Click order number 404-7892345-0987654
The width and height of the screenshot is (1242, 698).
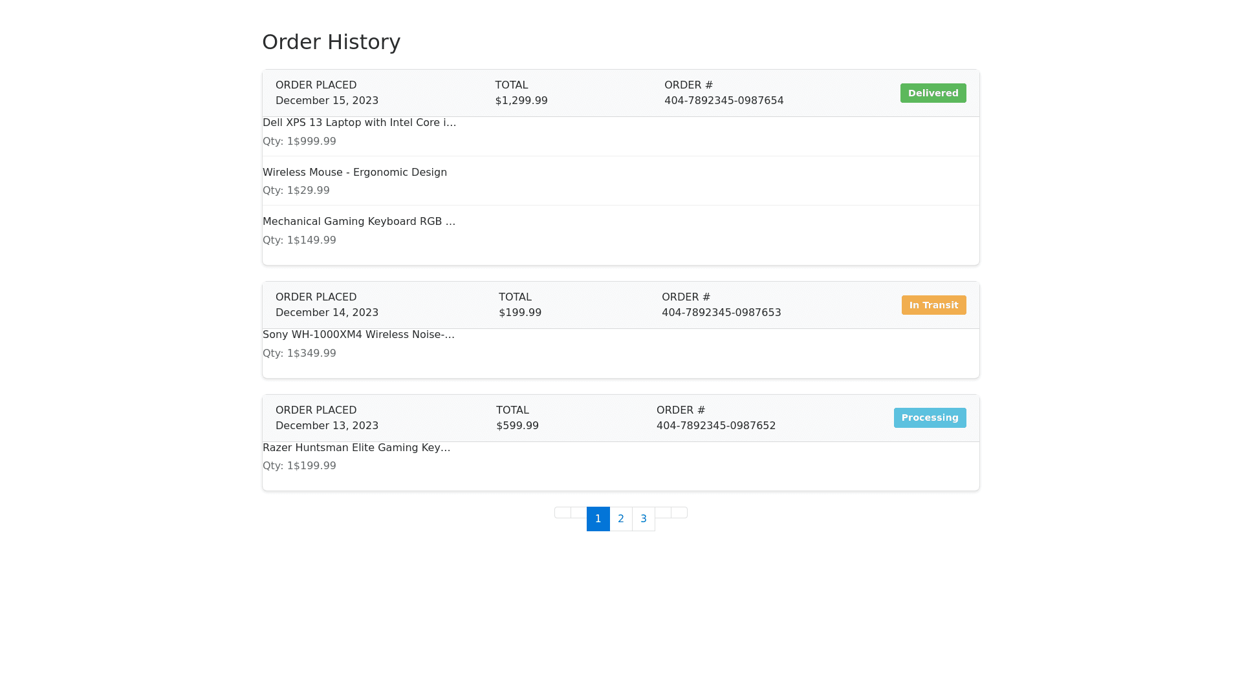[x=724, y=101]
